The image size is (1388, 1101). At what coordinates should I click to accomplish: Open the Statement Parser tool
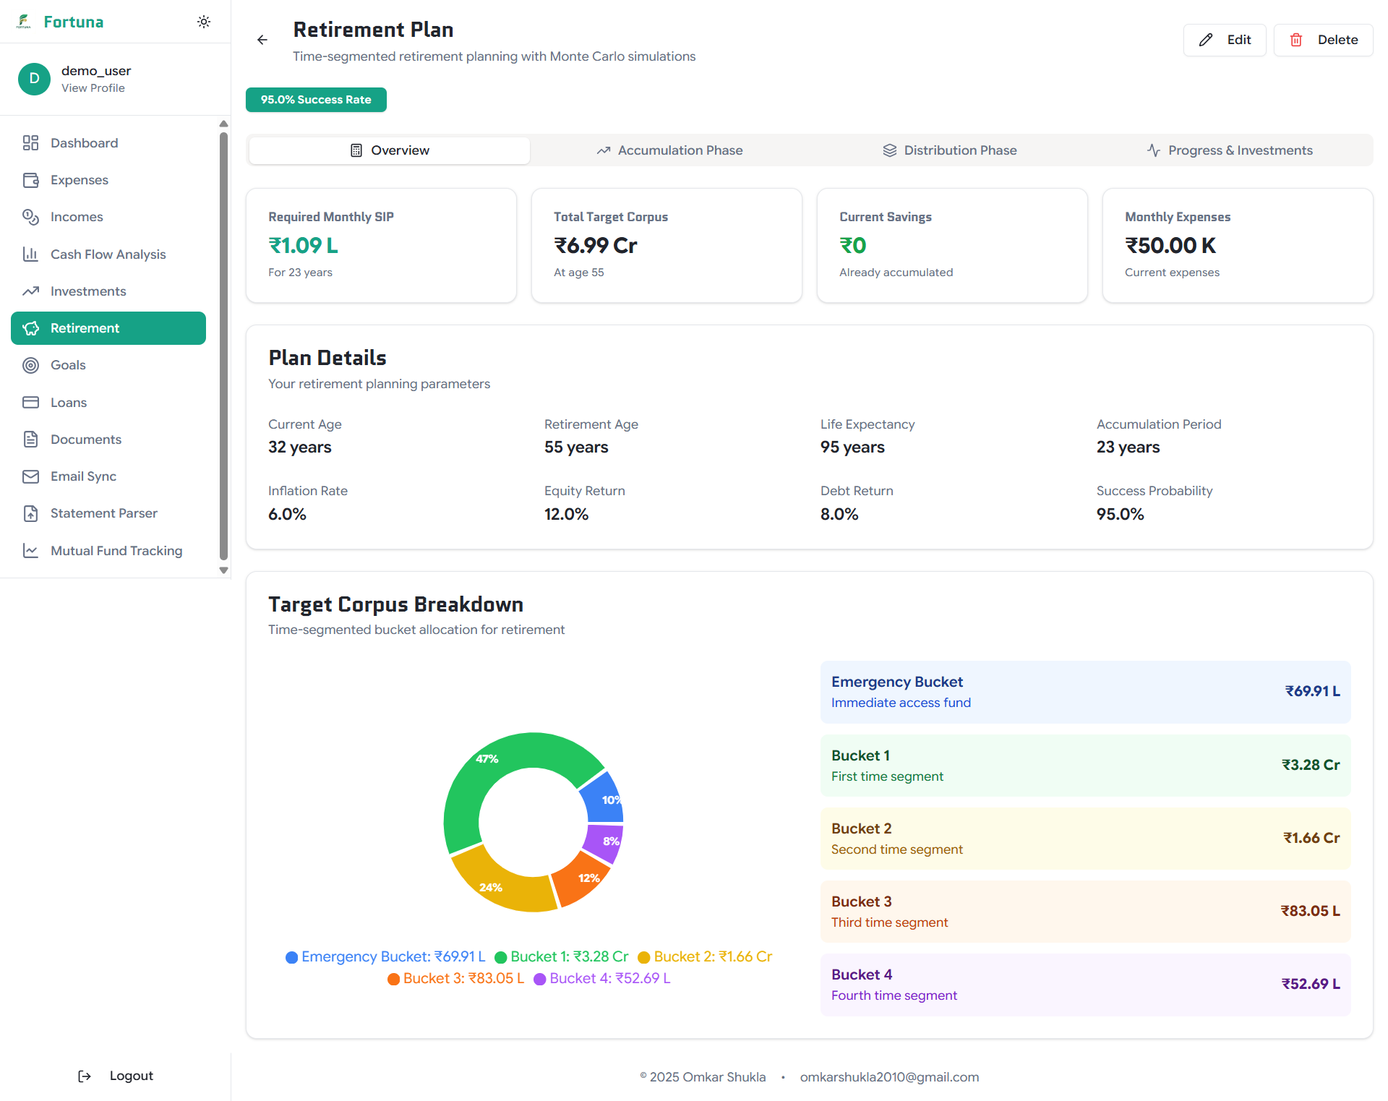click(x=103, y=513)
